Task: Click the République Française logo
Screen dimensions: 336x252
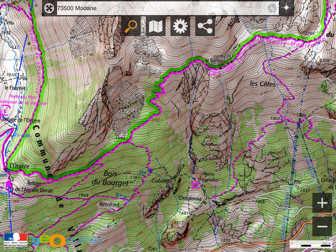Action: (15, 240)
